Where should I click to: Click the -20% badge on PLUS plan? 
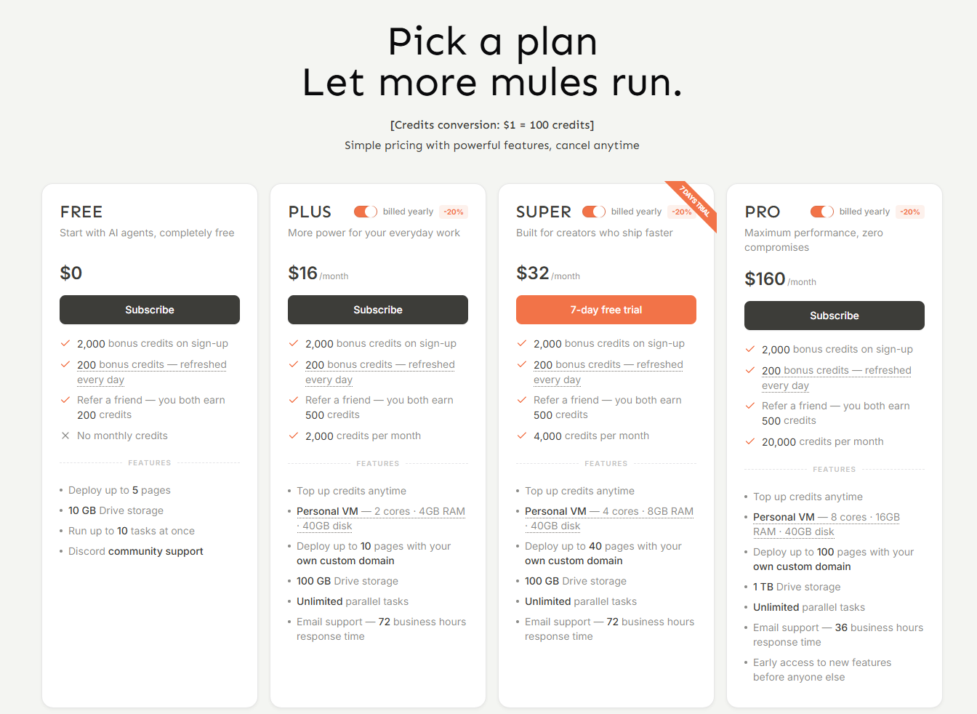454,212
